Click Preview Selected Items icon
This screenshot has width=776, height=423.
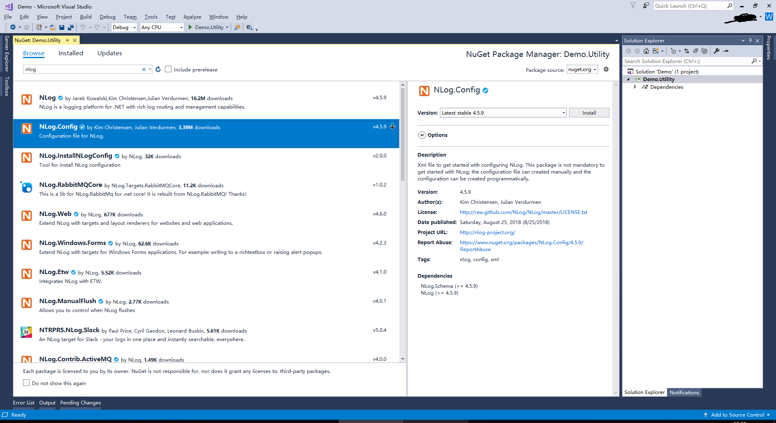coord(725,51)
